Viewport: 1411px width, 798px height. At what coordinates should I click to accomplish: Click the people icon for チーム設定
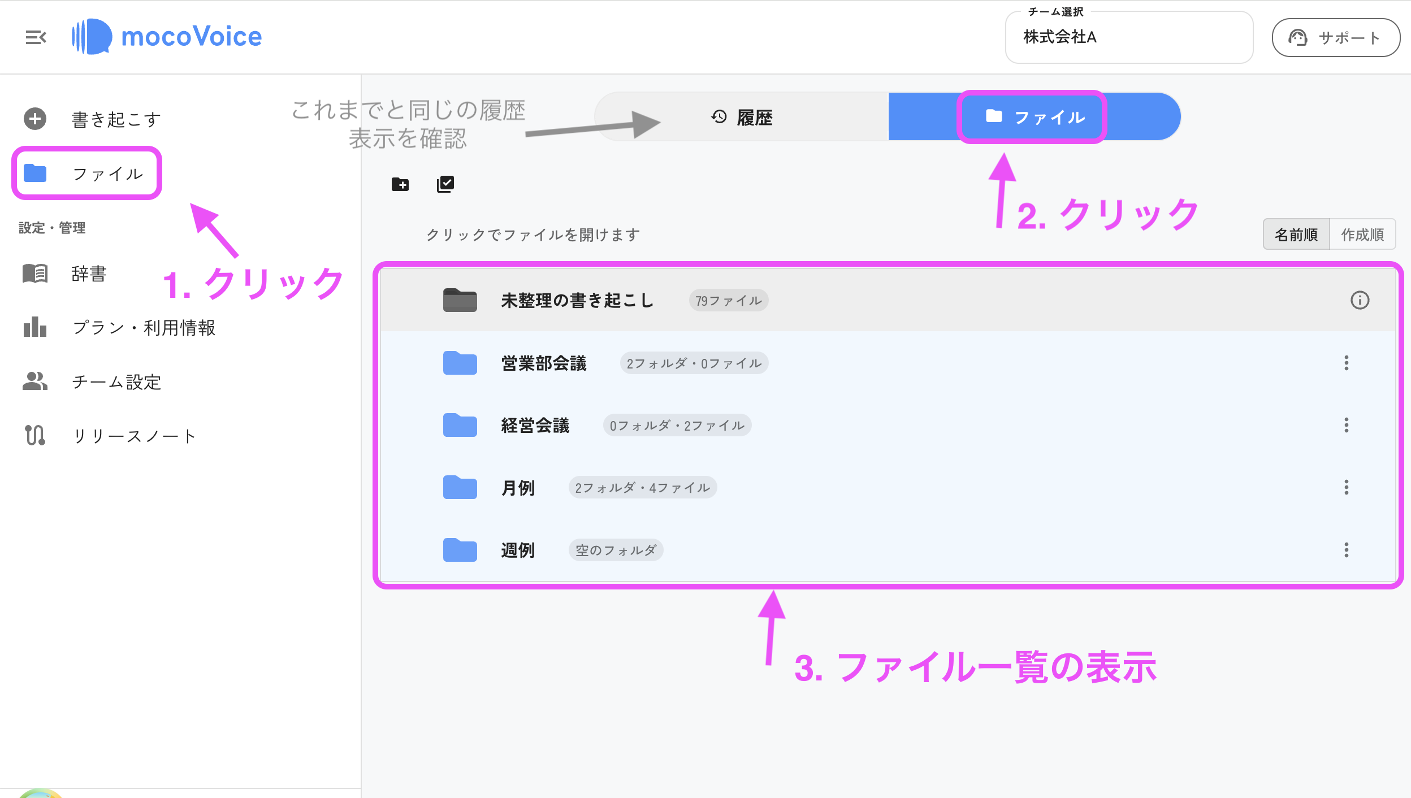pyautogui.click(x=35, y=381)
